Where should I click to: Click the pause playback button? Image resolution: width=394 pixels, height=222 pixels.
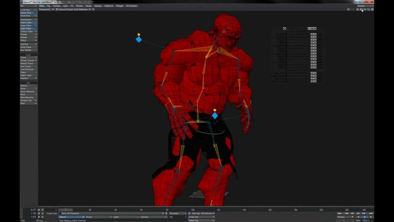pos(364,217)
